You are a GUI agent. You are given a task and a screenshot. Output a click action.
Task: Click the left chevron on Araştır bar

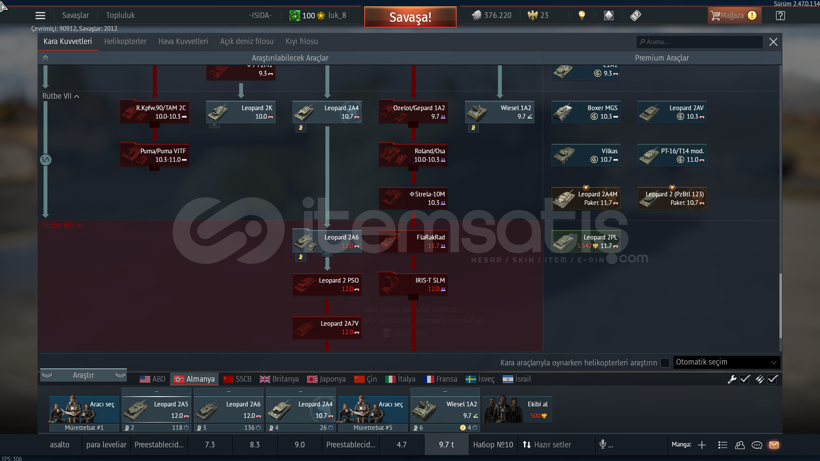coord(47,375)
